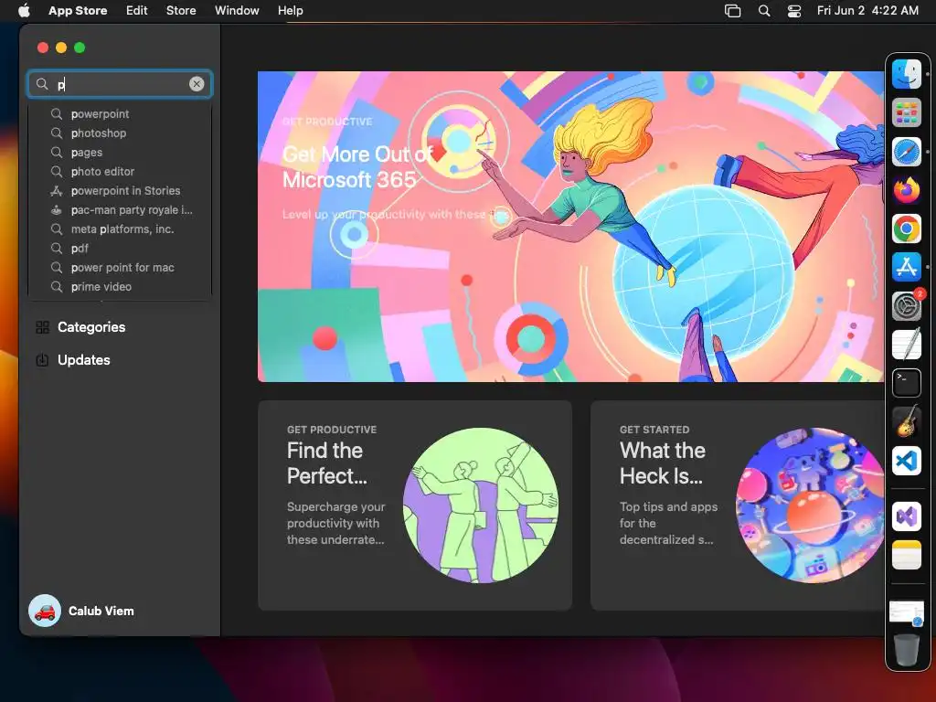The height and width of the screenshot is (702, 936).
Task: Launch GarageBand from the Dock
Action: tap(906, 421)
